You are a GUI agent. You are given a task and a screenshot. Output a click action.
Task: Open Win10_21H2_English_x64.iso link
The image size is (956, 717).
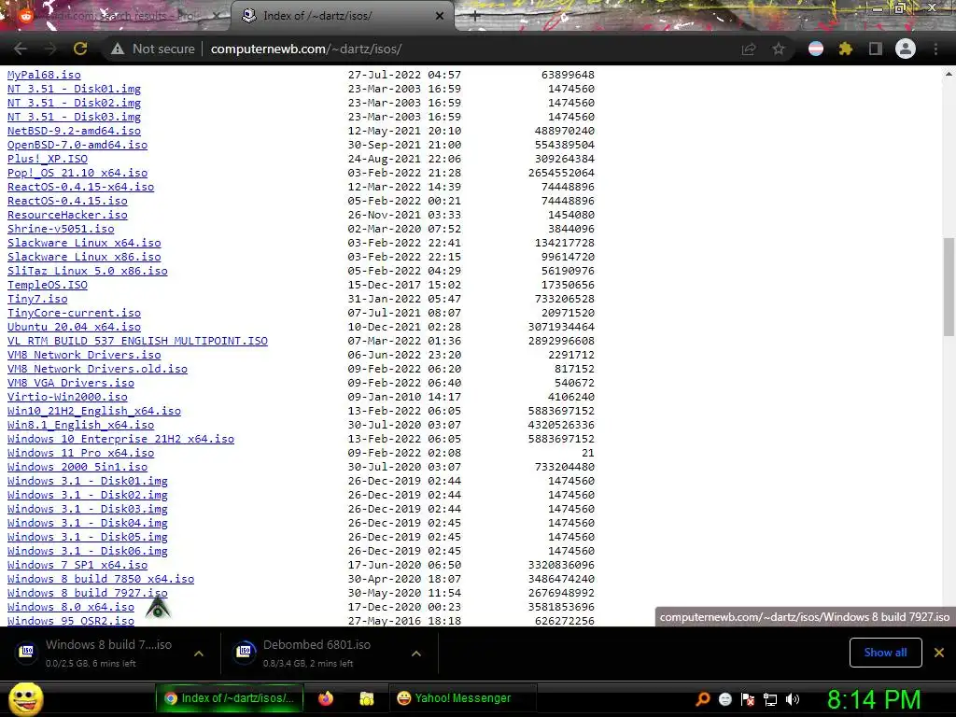[x=94, y=412]
